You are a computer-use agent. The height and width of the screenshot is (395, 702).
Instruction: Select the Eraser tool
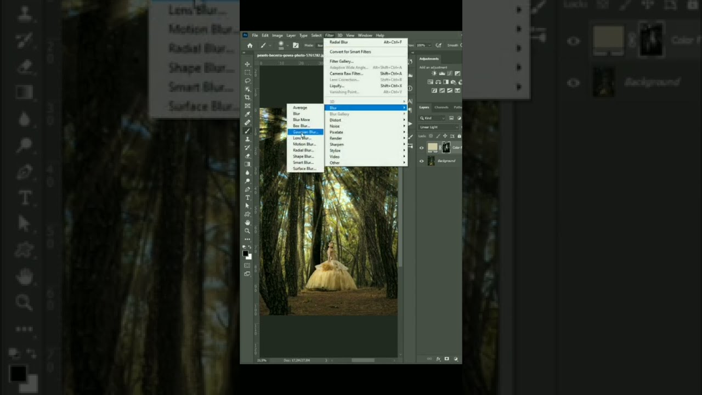(x=247, y=156)
